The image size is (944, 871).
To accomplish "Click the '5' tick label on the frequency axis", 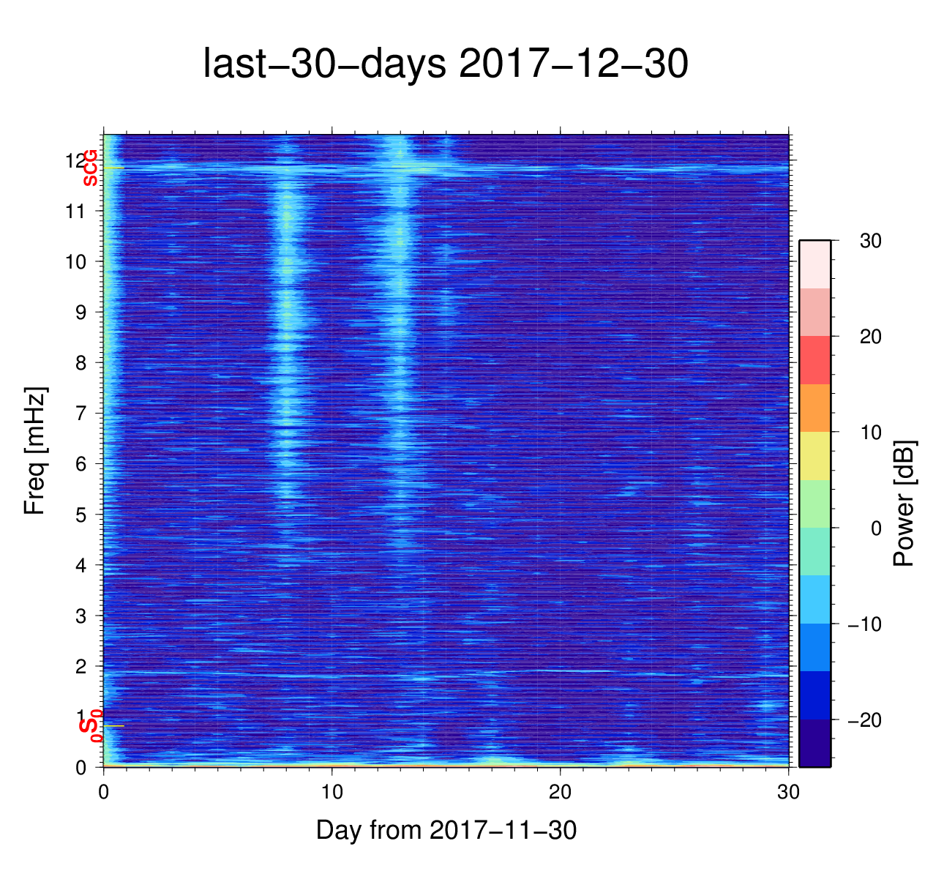I will 80,515.
